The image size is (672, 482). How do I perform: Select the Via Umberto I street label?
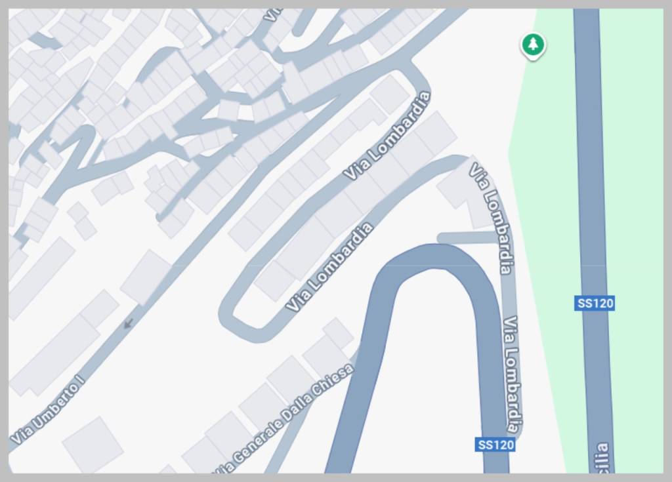pyautogui.click(x=47, y=411)
